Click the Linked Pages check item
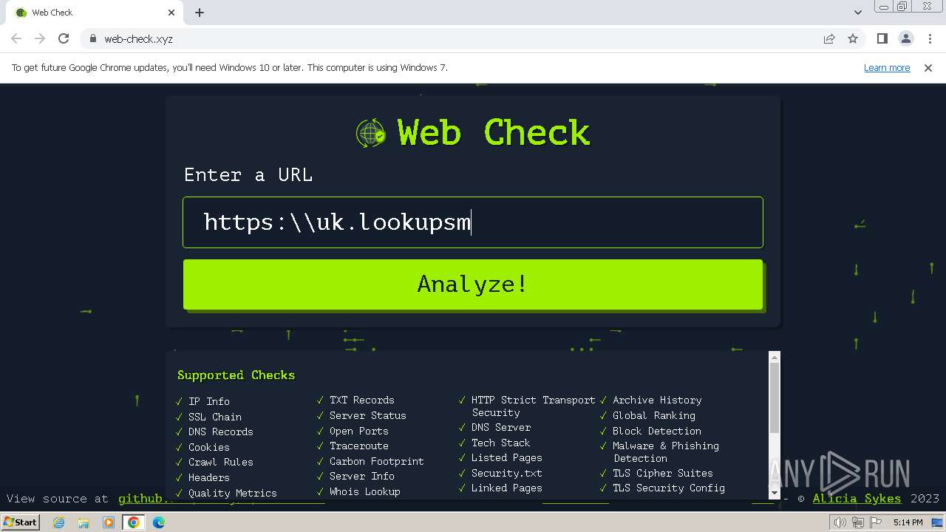Viewport: 946px width, 532px height. (506, 488)
